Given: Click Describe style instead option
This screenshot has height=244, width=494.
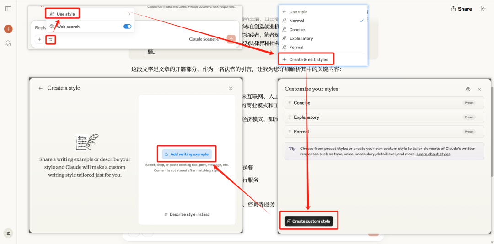Looking at the screenshot, I should point(187,214).
